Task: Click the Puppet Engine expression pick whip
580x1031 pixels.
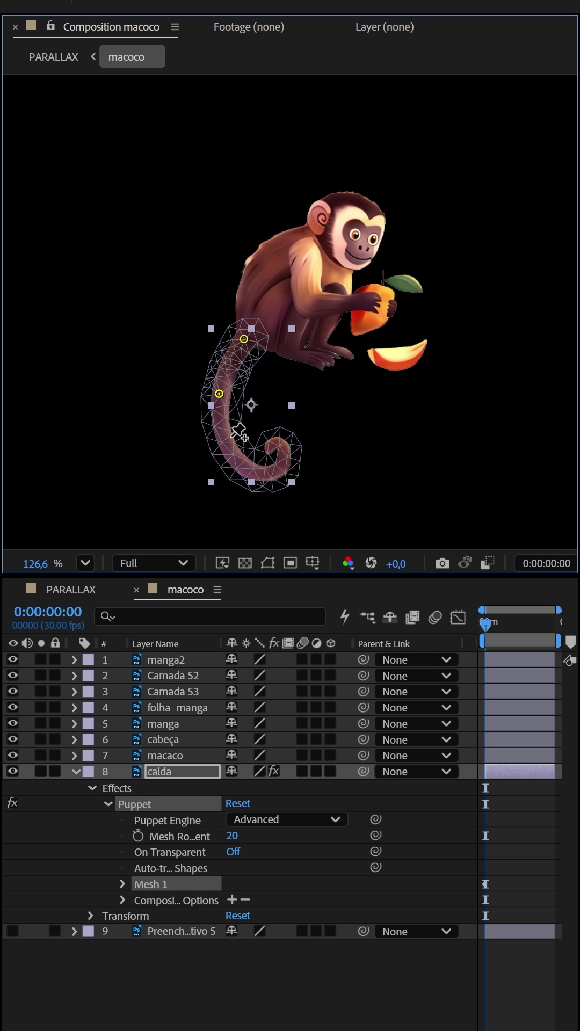Action: pyautogui.click(x=376, y=819)
